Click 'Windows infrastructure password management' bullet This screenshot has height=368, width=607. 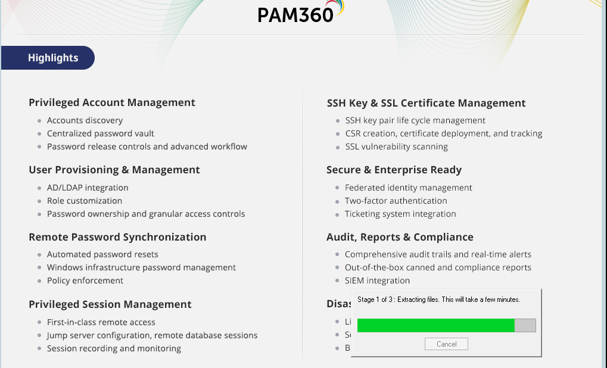(141, 267)
